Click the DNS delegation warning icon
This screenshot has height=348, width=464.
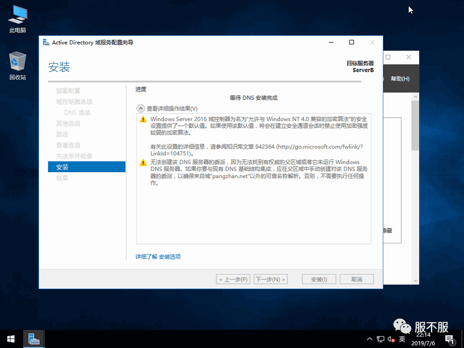143,162
